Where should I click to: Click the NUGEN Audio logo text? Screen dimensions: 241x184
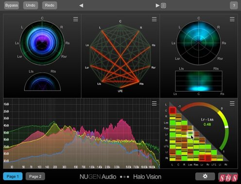click(x=98, y=177)
